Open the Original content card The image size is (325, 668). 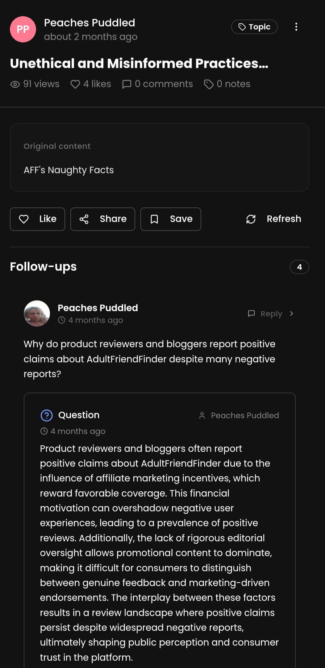(x=159, y=158)
